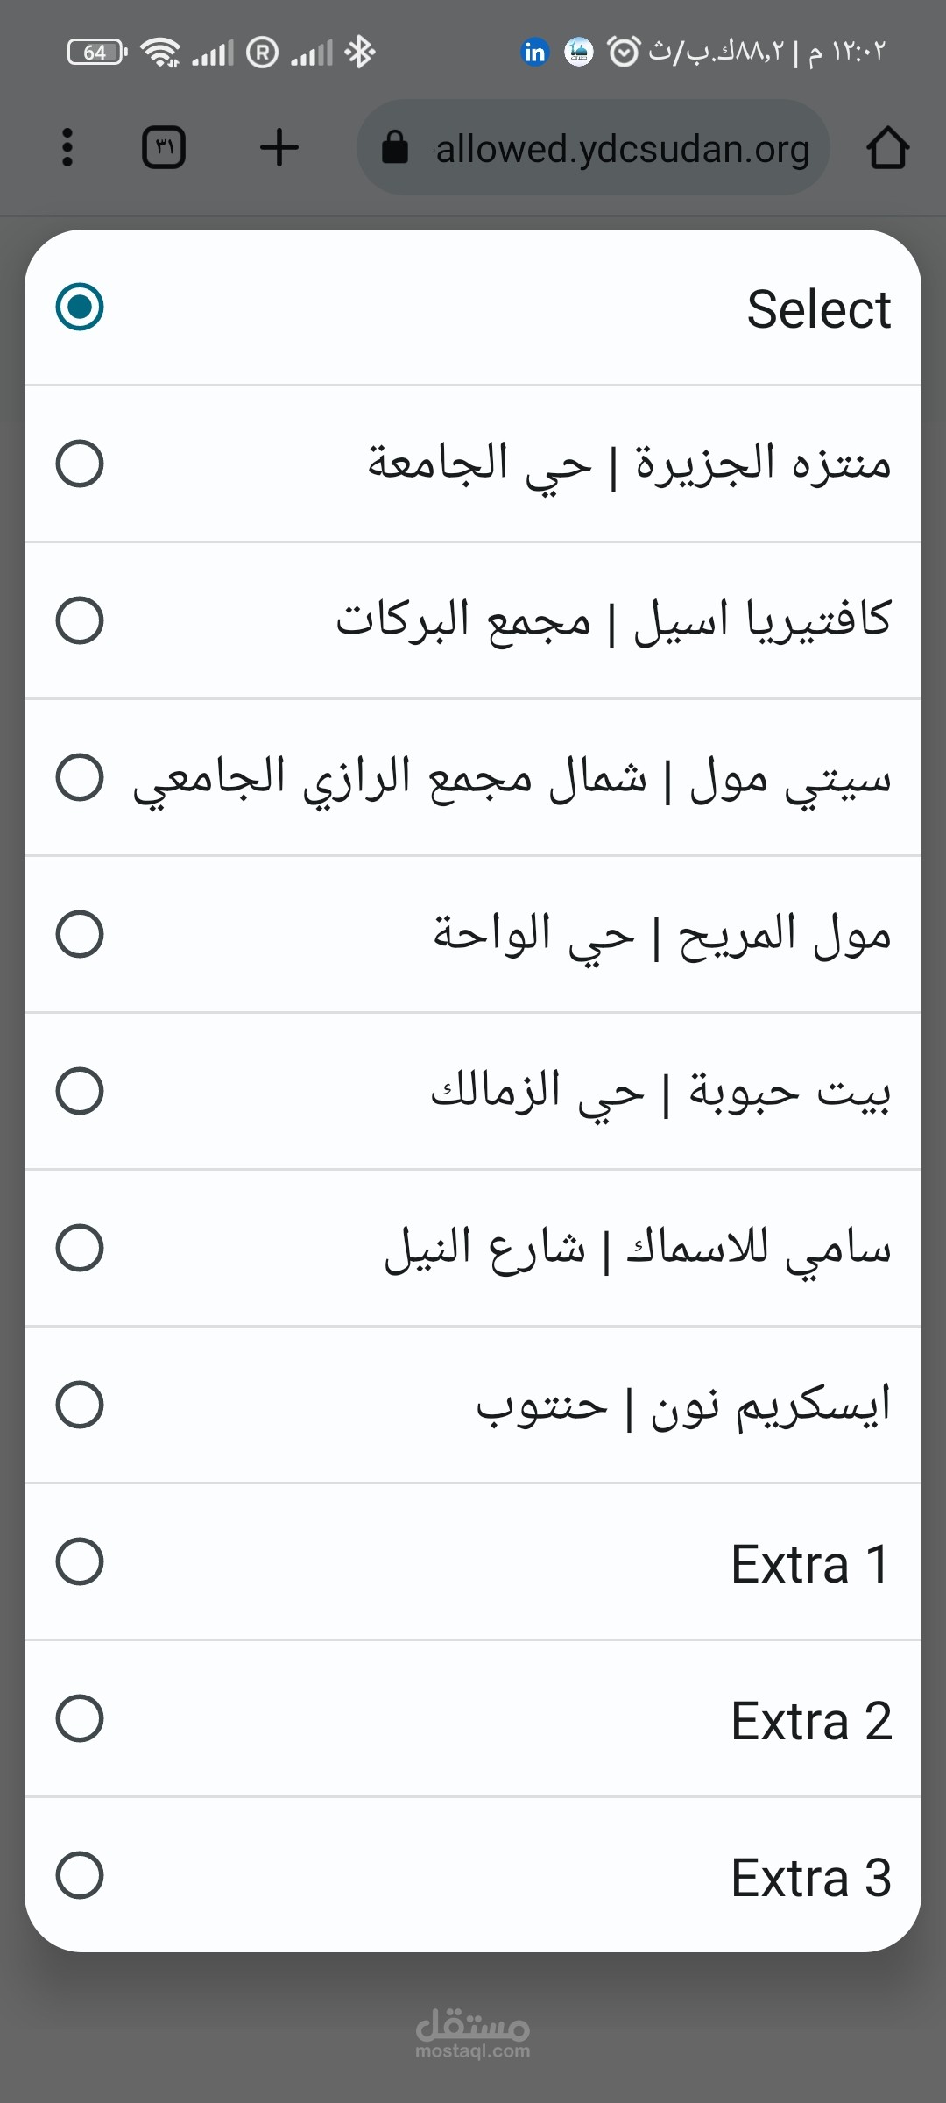
Task: Choose مول المريخ | حي الواحة option
Action: [x=661, y=935]
